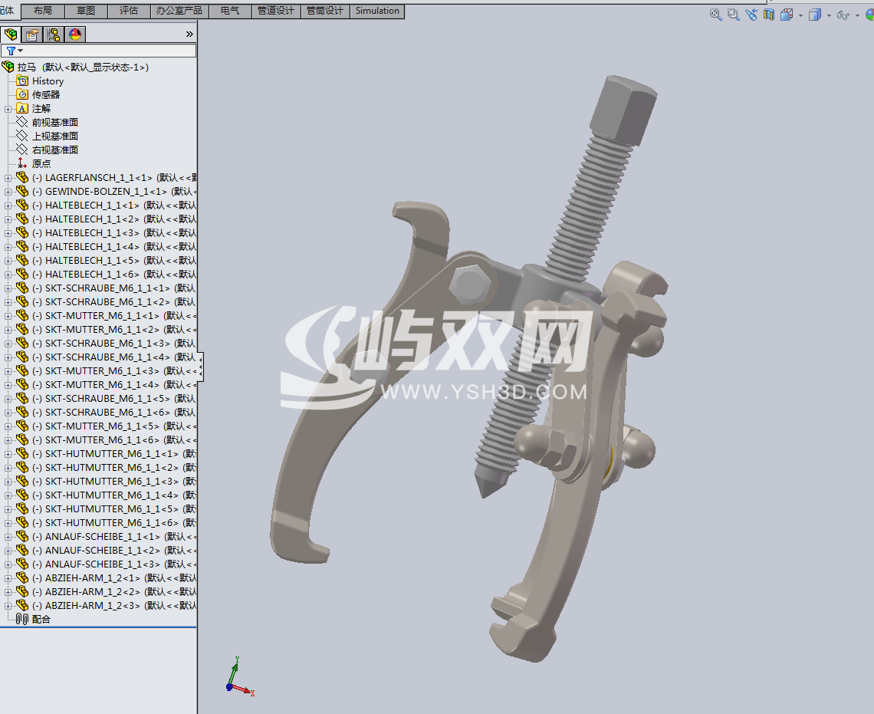
Task: Select SKT-HUTMUTTER_M6_1_1<5> in the tree
Action: coord(114,509)
